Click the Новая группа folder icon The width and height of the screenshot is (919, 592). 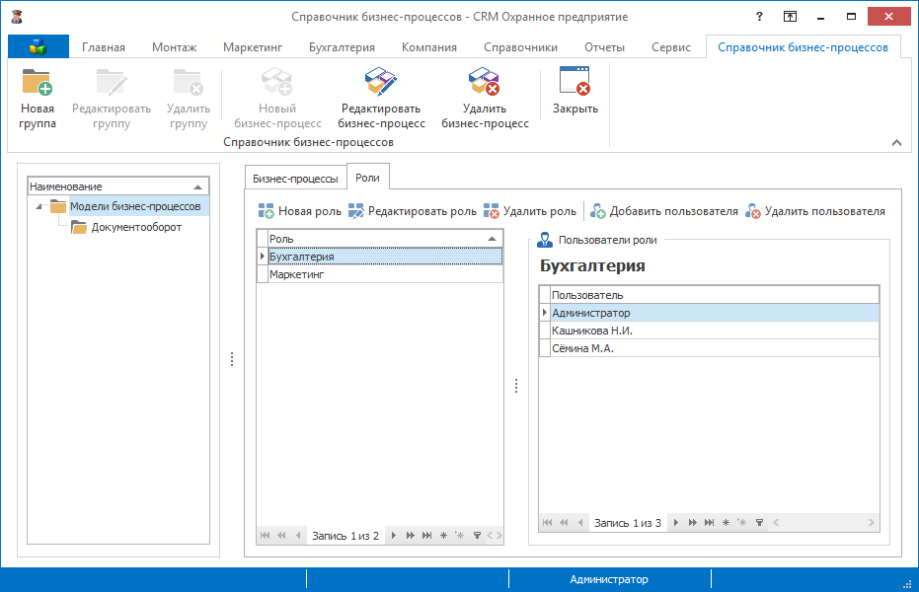pyautogui.click(x=38, y=82)
